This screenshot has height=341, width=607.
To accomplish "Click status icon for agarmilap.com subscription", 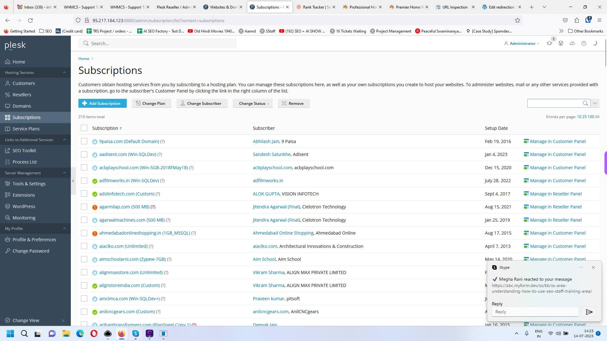I will pos(95,207).
